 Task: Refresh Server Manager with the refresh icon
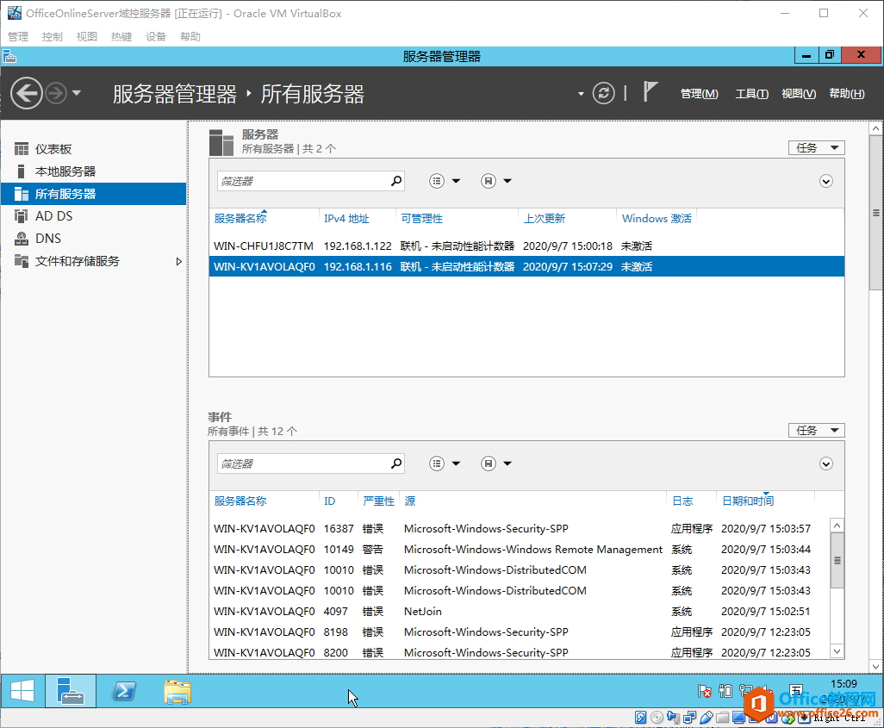[602, 94]
